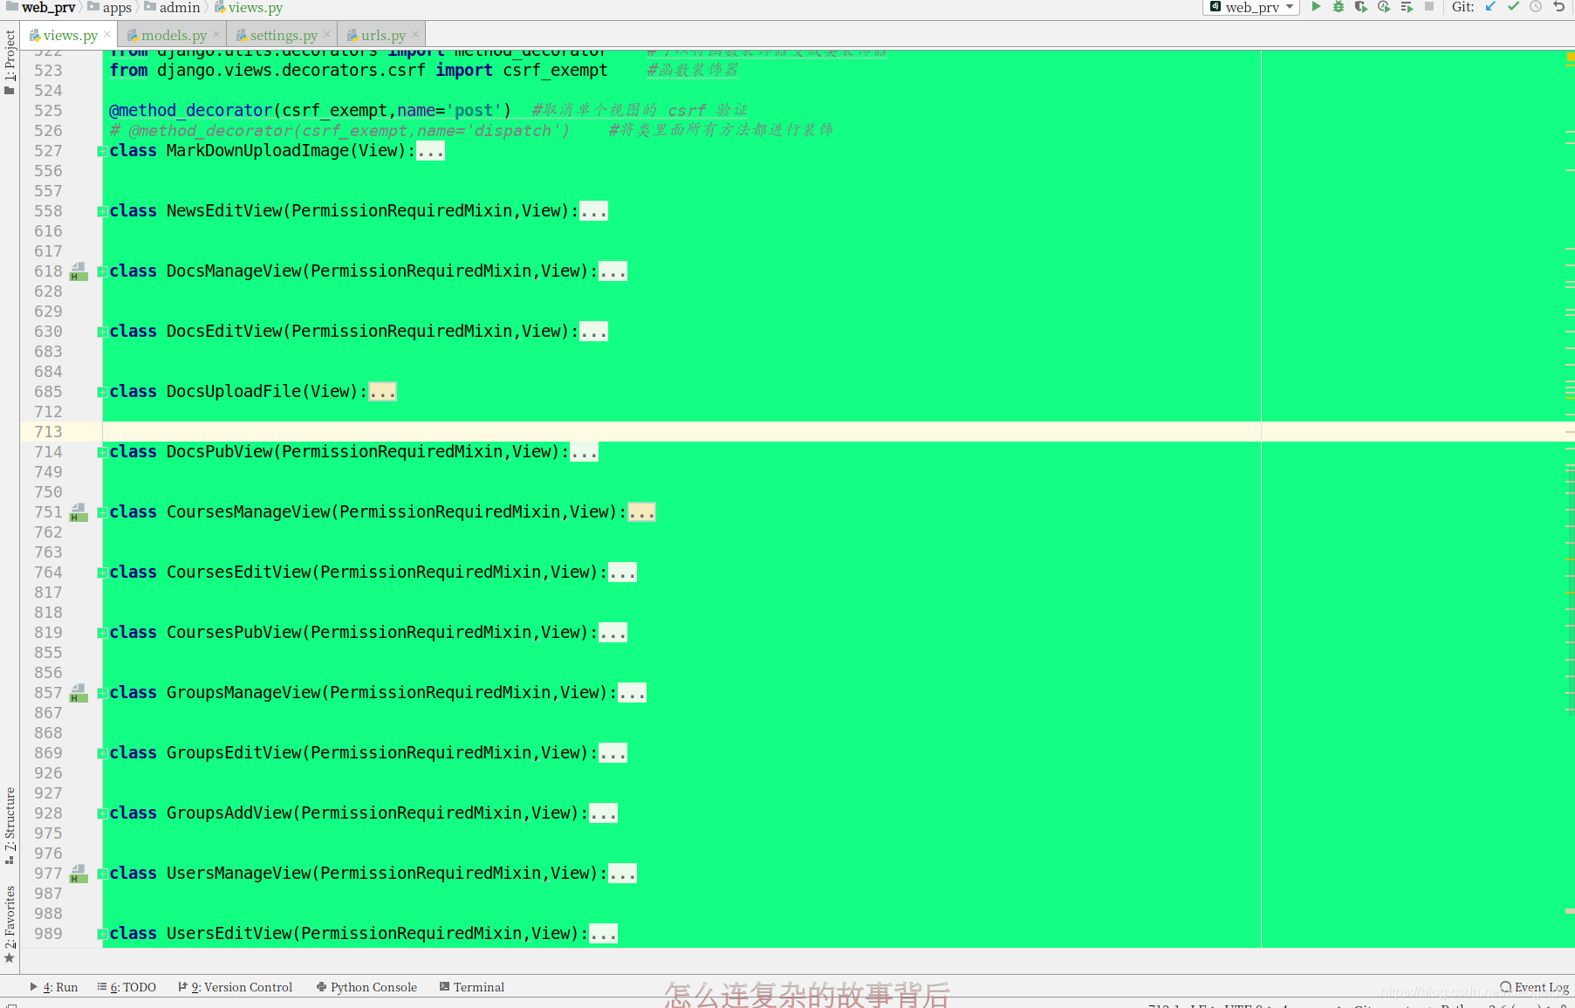Expand the folded CoursesEditView class
Image resolution: width=1575 pixels, height=1008 pixels.
point(102,573)
